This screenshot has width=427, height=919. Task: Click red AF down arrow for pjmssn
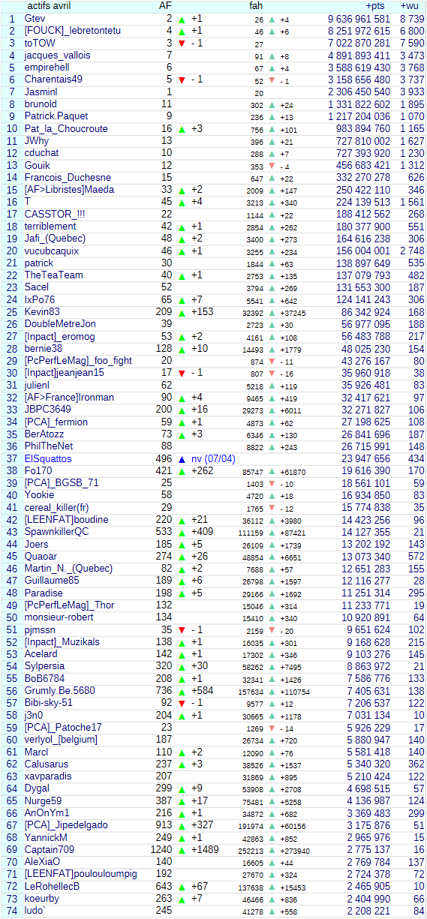(182, 629)
